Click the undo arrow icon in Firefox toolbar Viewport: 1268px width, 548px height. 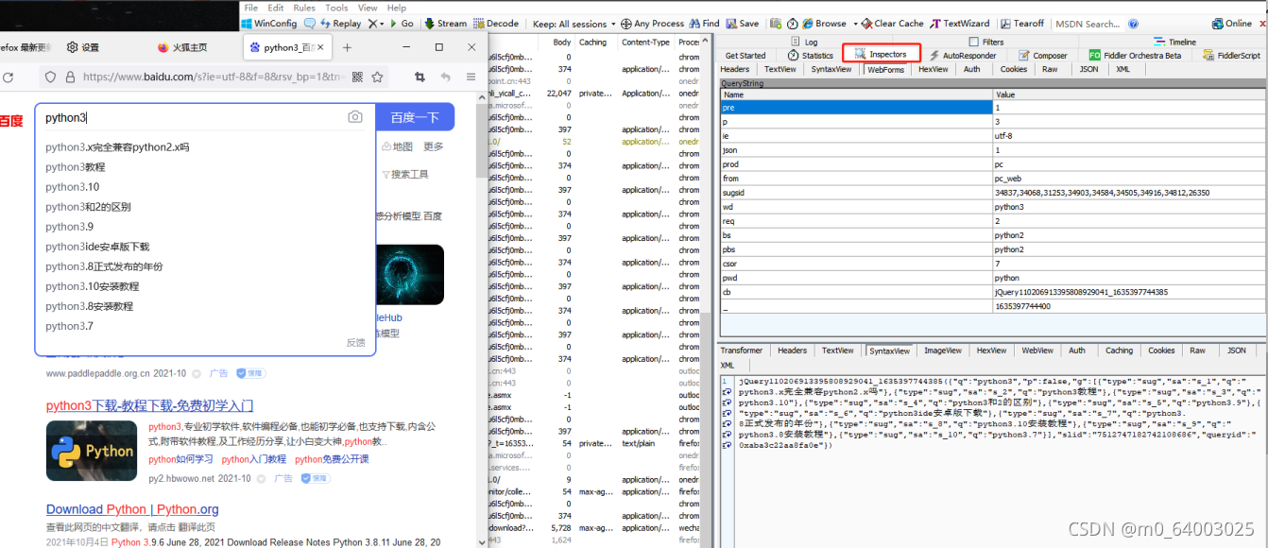click(445, 77)
